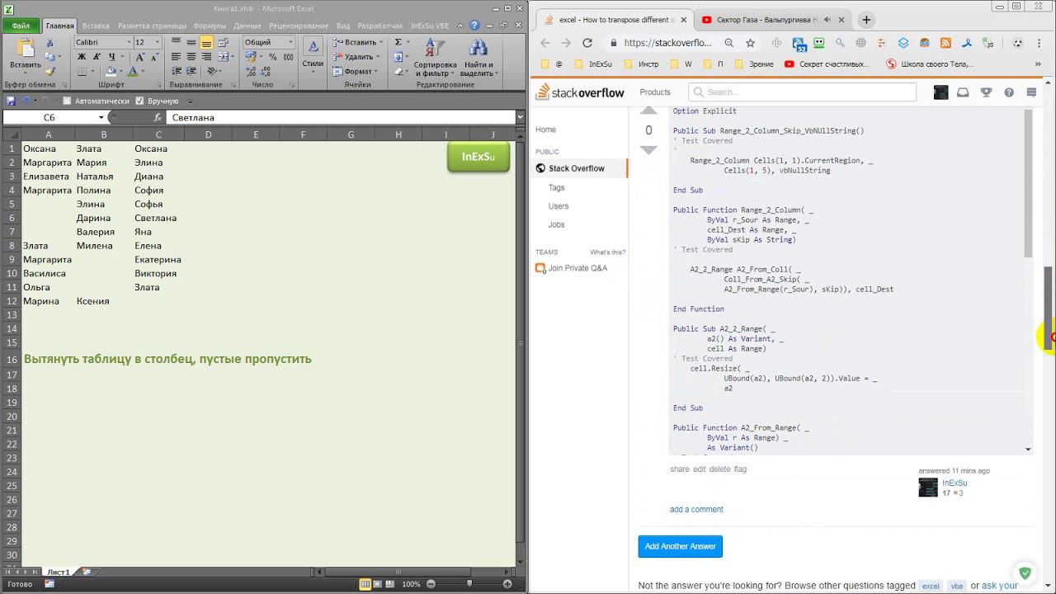Open the font name Calibri dropdown
The width and height of the screenshot is (1056, 594).
[129, 42]
